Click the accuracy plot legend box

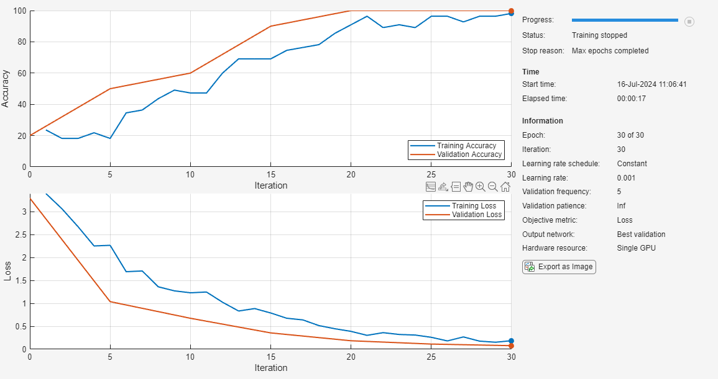pyautogui.click(x=457, y=149)
